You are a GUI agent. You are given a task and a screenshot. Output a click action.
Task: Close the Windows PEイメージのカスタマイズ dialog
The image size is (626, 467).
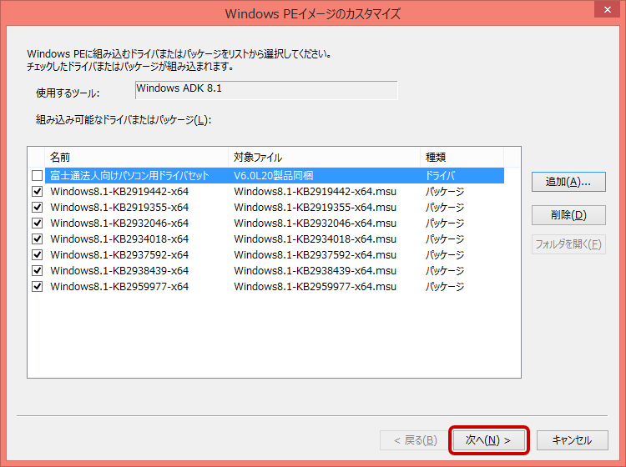pyautogui.click(x=607, y=9)
